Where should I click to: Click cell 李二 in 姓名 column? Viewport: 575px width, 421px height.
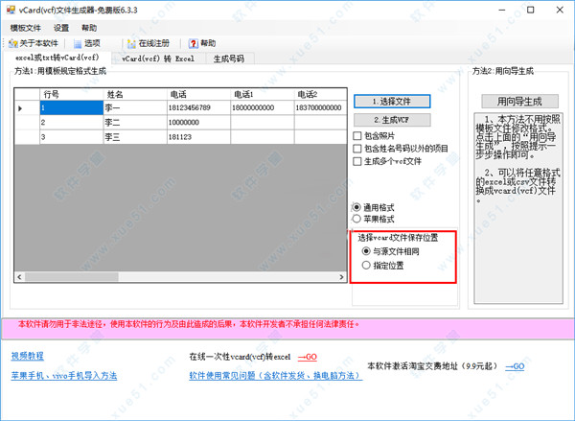[134, 123]
